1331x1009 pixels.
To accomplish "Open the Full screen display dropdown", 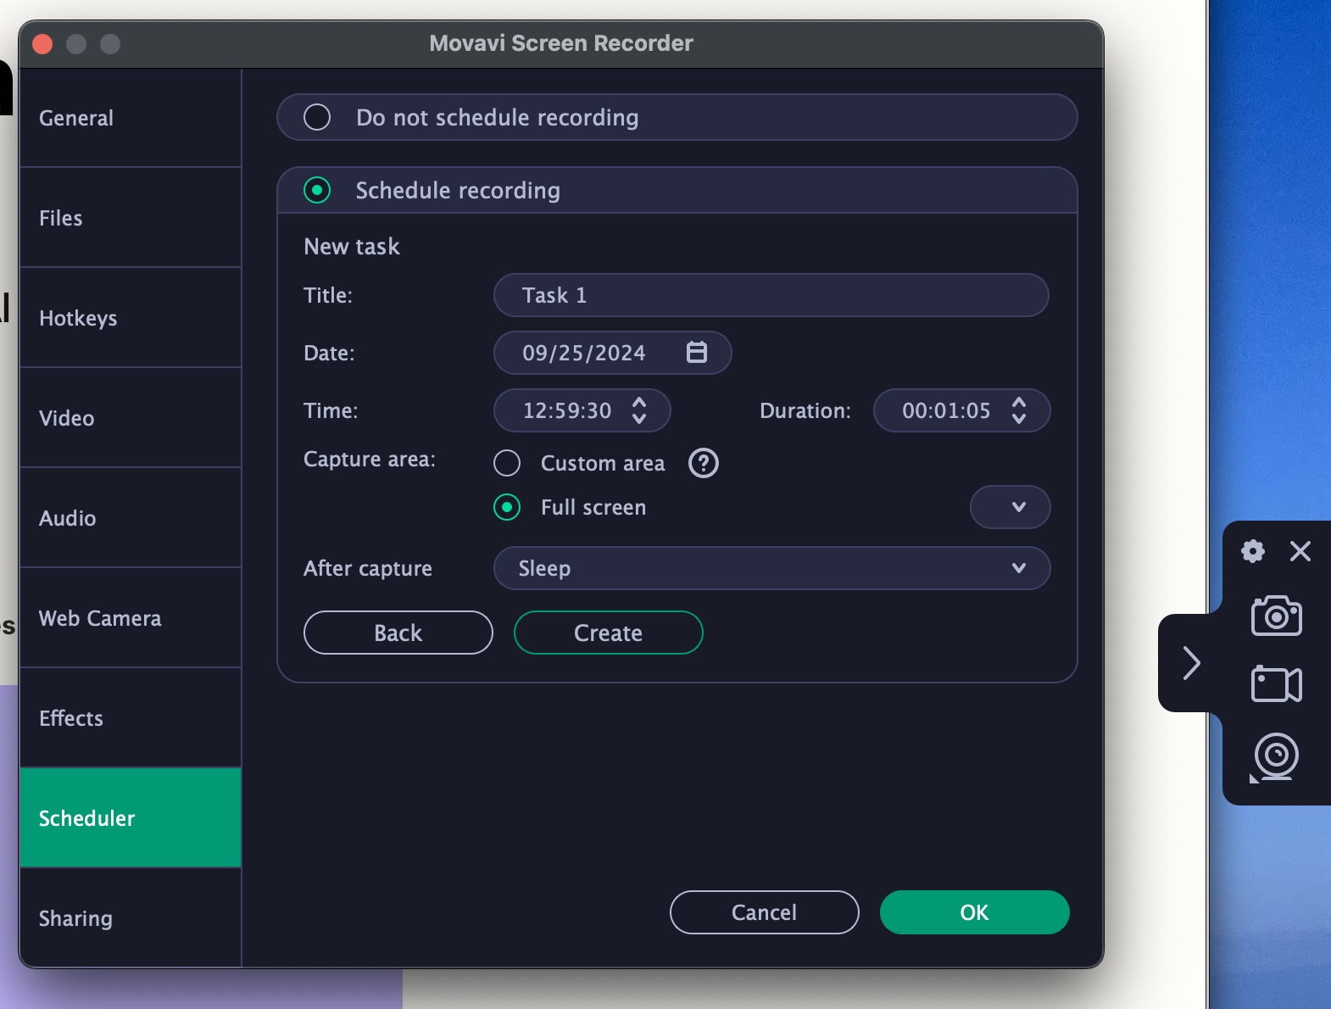I will click(1011, 507).
